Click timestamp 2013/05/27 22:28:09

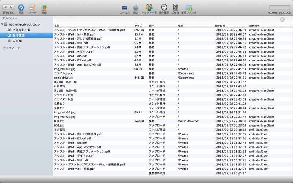231,126
